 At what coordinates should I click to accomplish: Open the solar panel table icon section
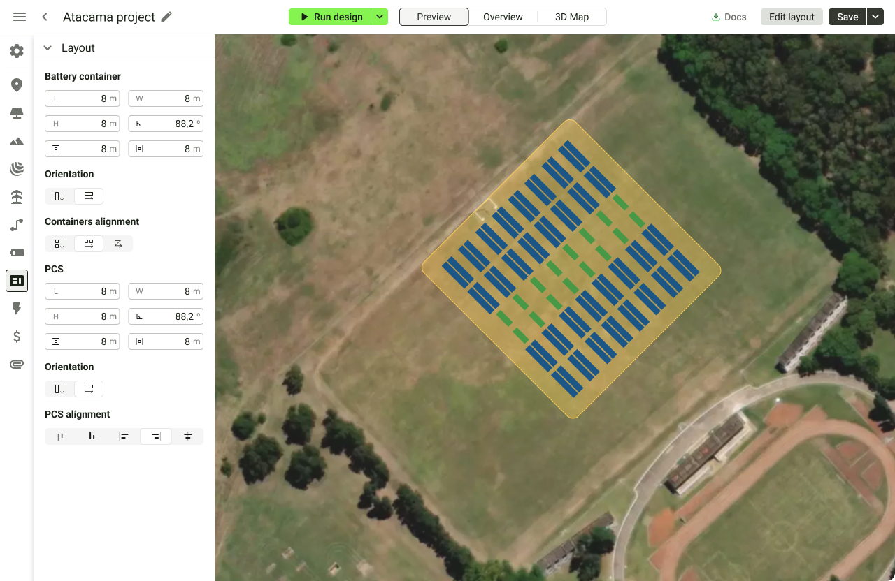tap(17, 113)
